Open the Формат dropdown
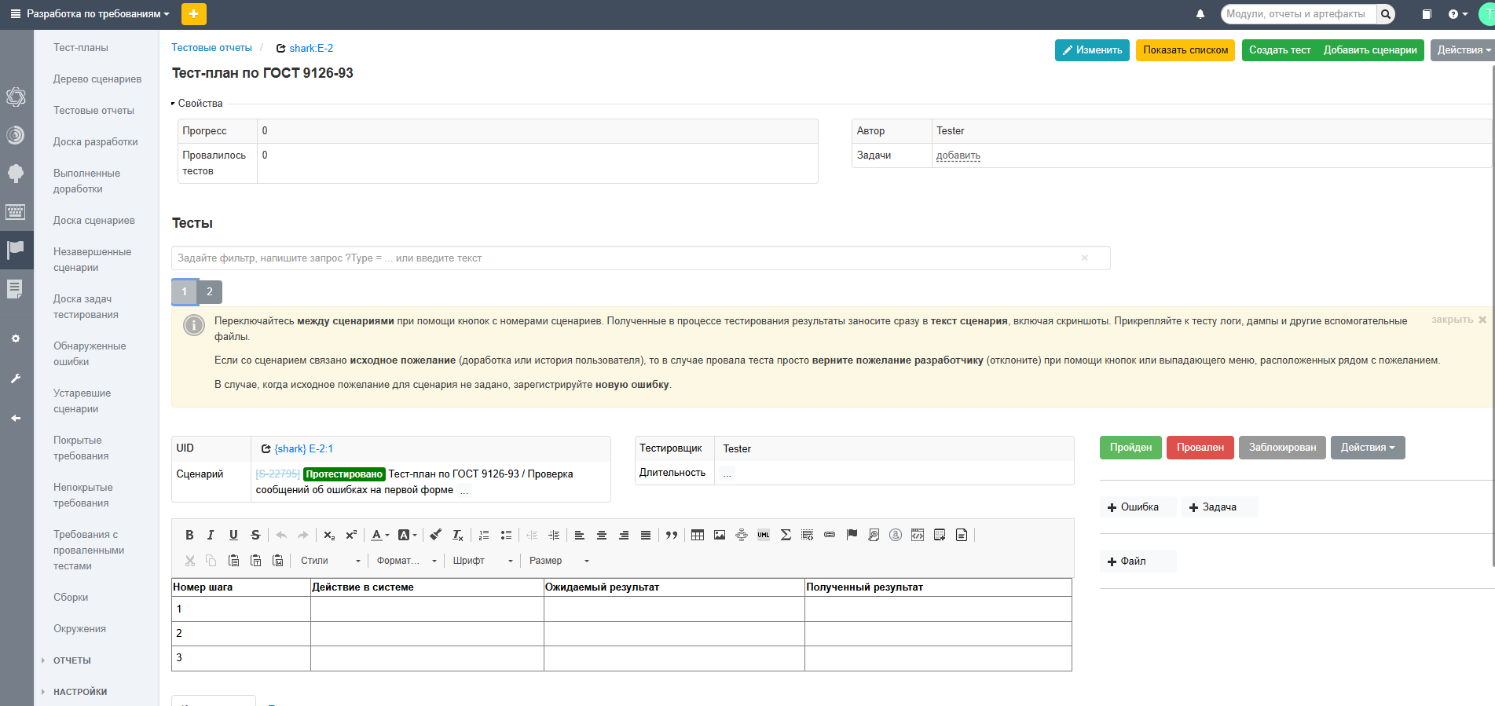 (x=406, y=561)
